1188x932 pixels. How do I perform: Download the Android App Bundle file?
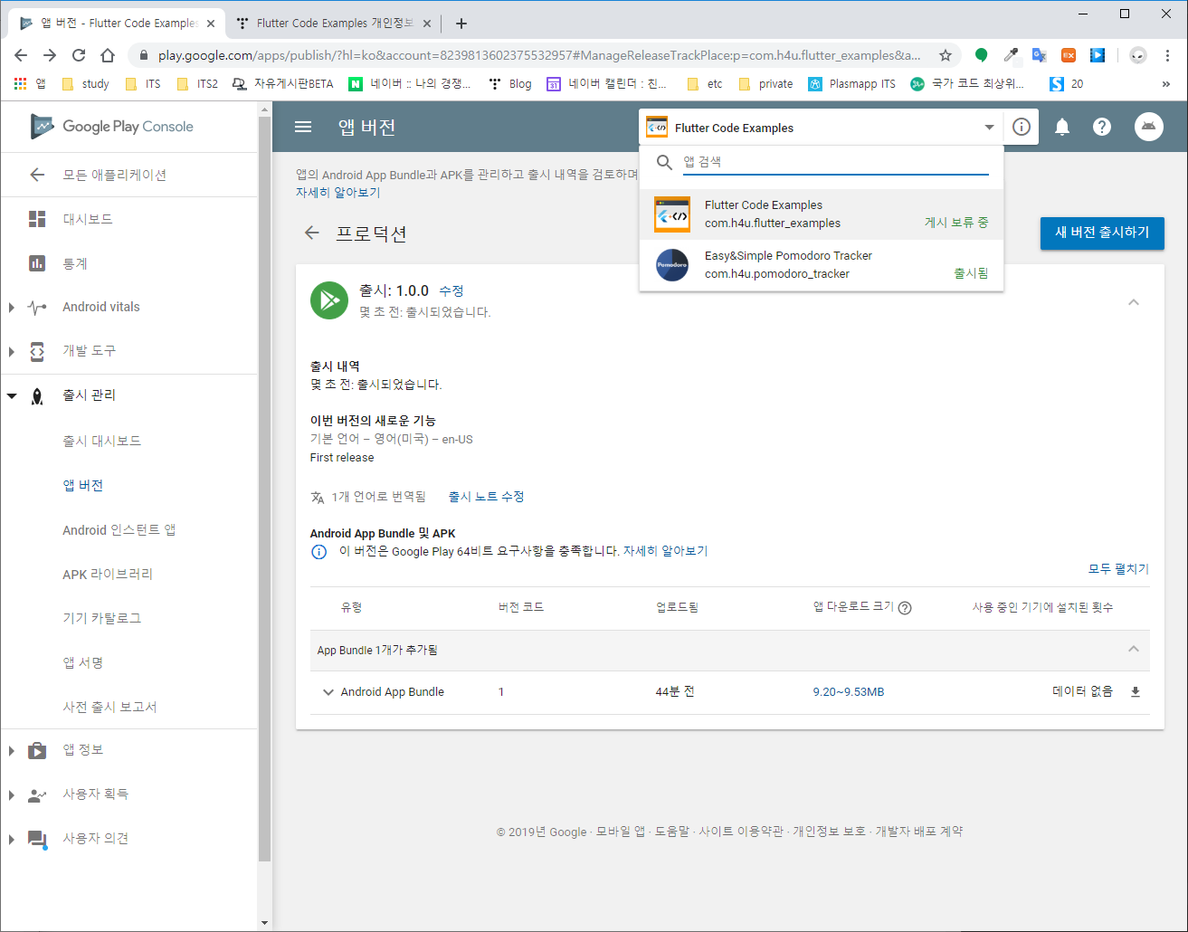(1136, 692)
